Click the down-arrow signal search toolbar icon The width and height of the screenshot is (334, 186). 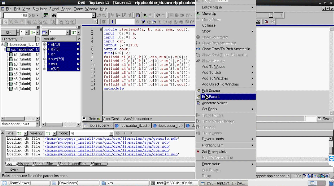coord(112,21)
